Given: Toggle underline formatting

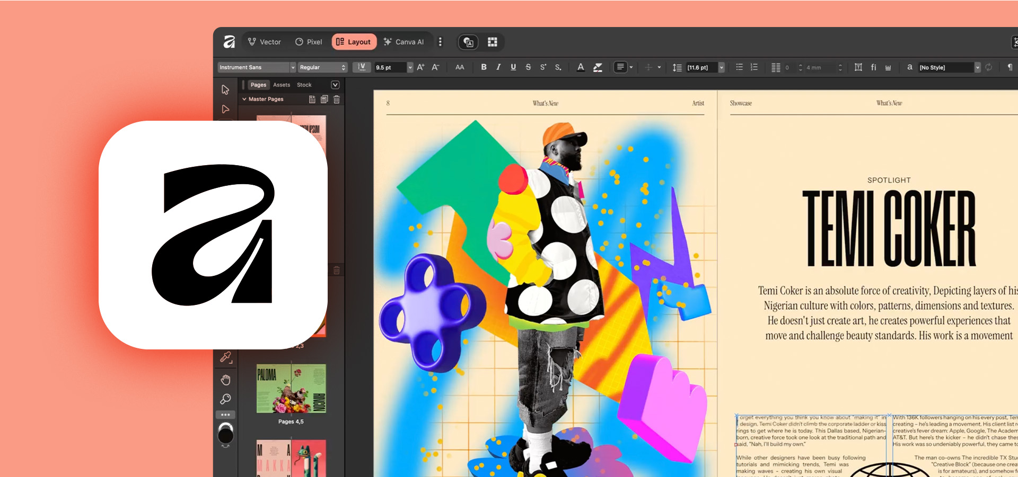Looking at the screenshot, I should [513, 67].
